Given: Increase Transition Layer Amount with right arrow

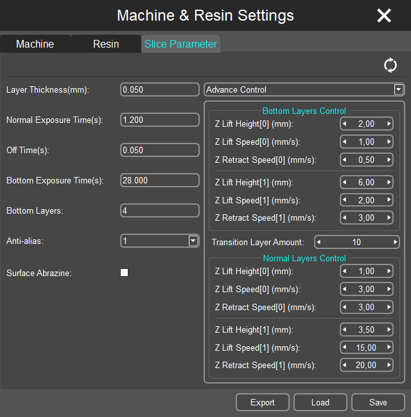Looking at the screenshot, I should point(395,243).
